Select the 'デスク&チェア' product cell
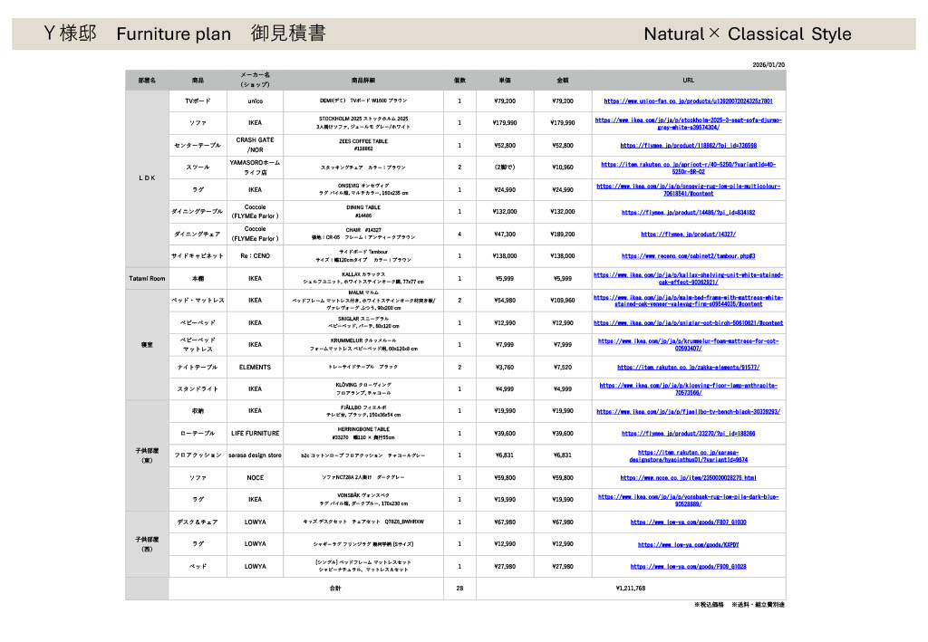The image size is (928, 642). coord(198,522)
